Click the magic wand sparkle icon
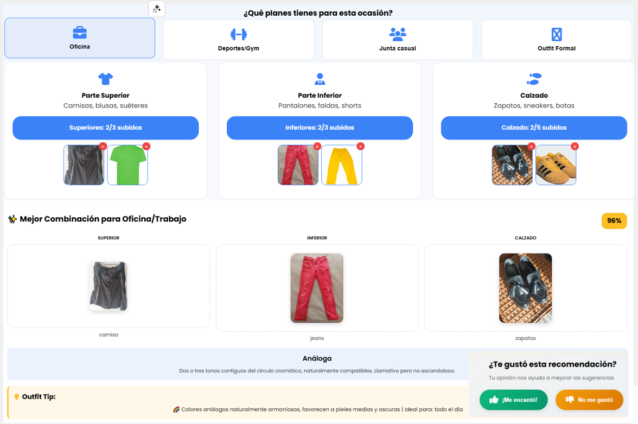 coord(157,9)
